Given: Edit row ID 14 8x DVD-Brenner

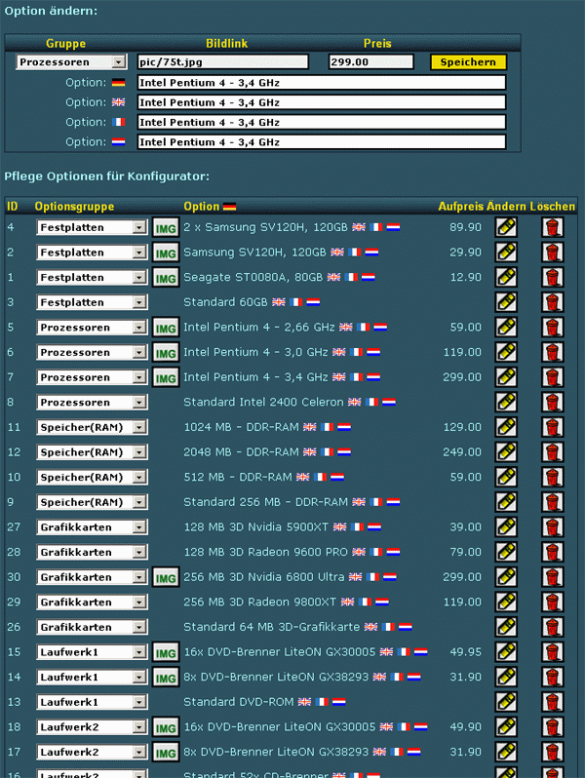Looking at the screenshot, I should coord(506,677).
